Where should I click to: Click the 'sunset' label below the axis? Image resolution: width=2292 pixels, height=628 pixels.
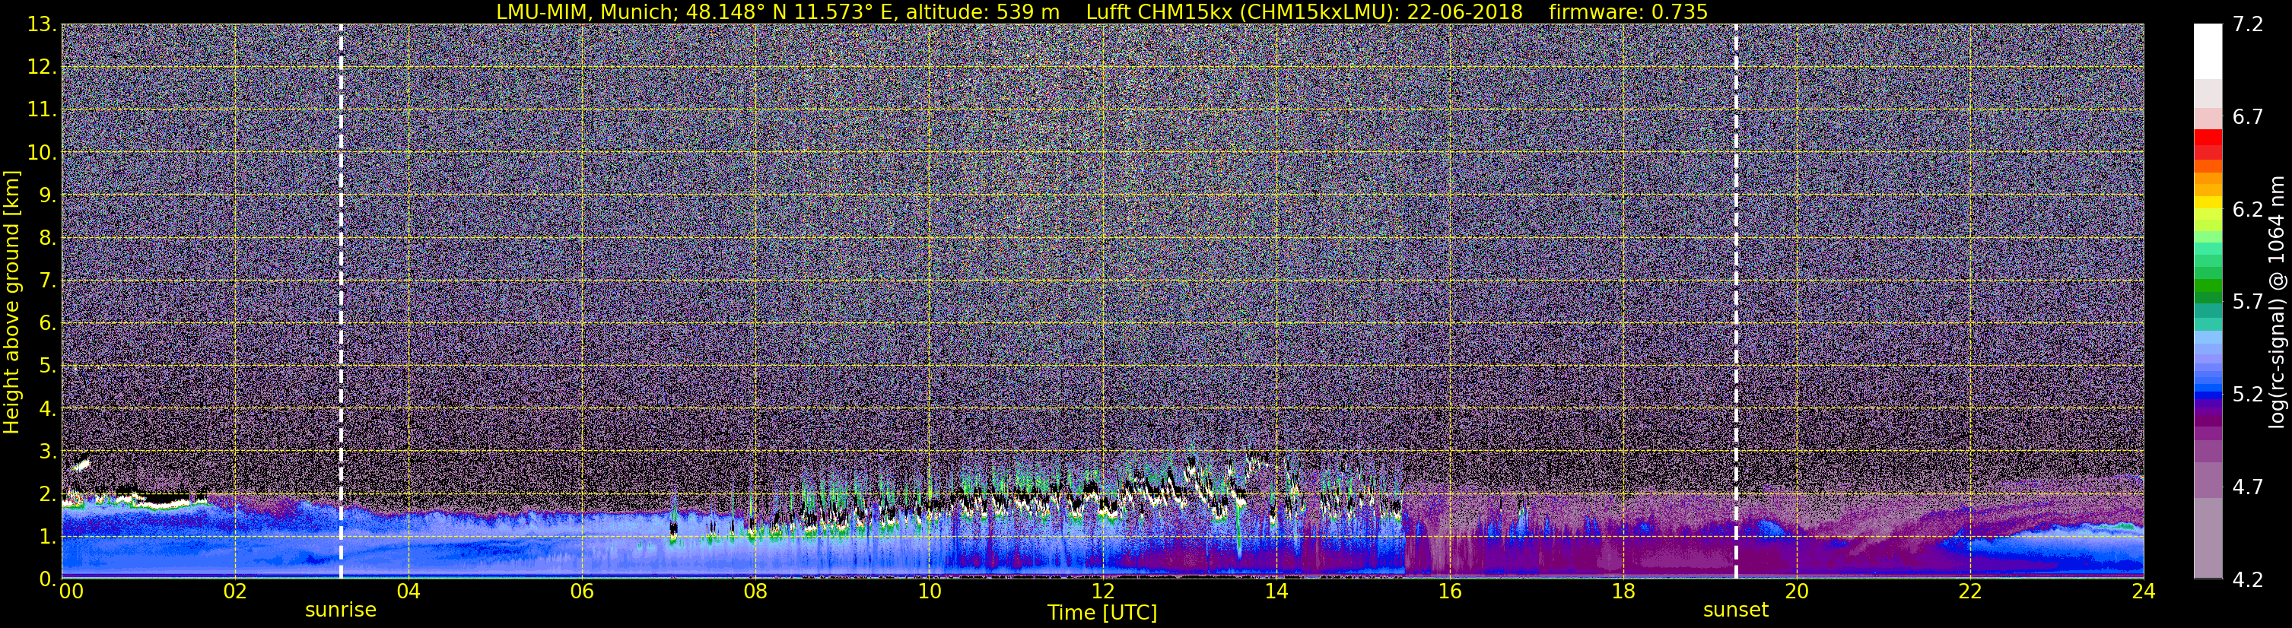[1736, 611]
